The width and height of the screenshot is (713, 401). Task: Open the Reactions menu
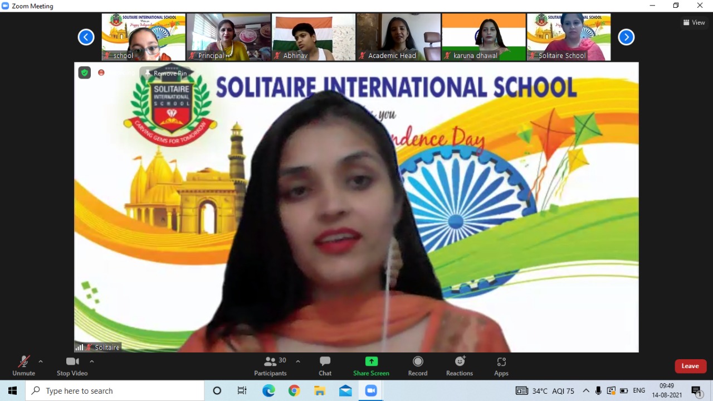point(460,366)
